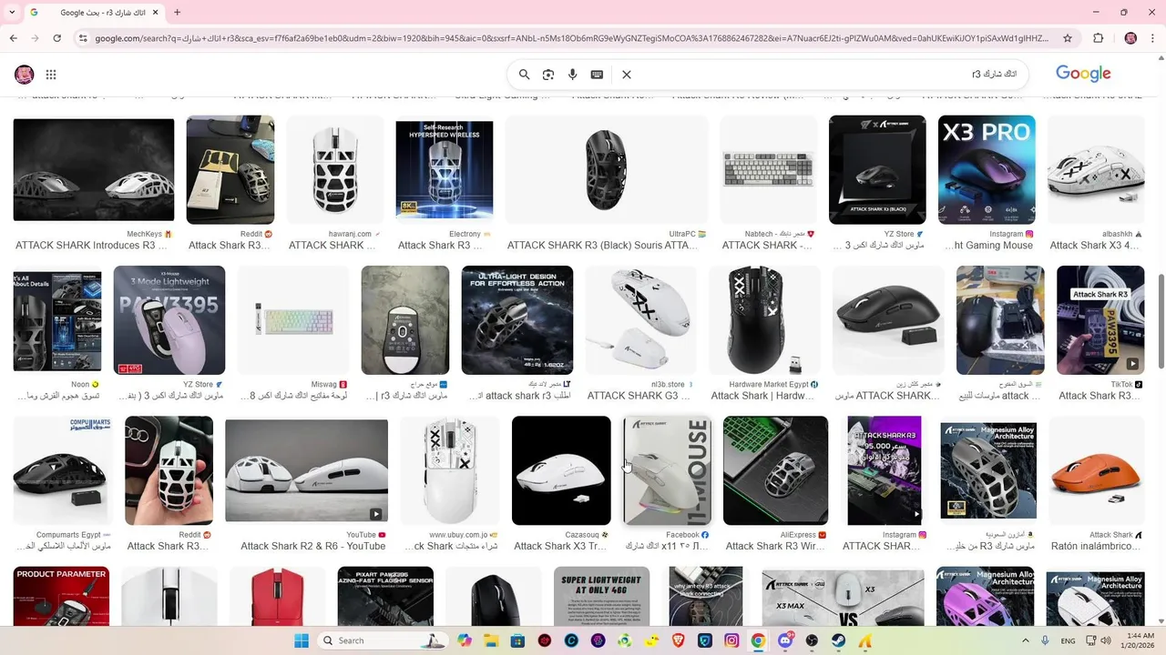The image size is (1166, 655).
Task: Open the Google account avatar on the page
Action: point(25,75)
